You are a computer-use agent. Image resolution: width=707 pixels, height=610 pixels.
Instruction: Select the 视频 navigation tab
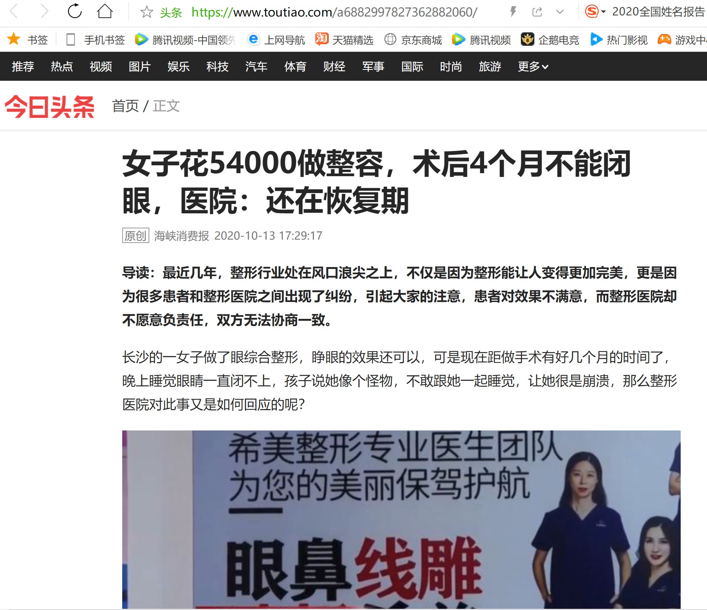pos(101,66)
